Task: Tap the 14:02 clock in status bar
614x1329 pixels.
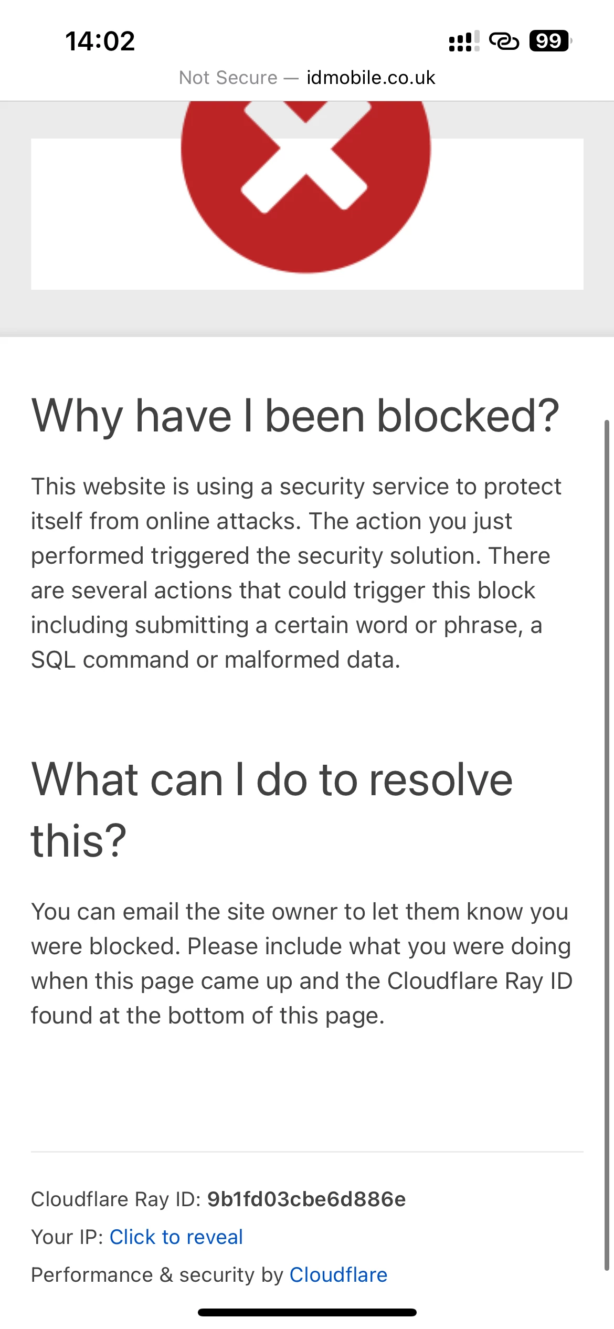Action: [100, 41]
